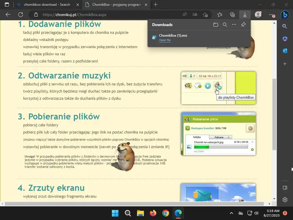This screenshot has height=220, width=293.
Task: Select the ChomikBox - przyjazny program tab
Action: (x=116, y=5)
